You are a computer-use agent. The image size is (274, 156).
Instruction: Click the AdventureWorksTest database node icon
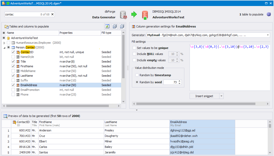(x=8, y=38)
